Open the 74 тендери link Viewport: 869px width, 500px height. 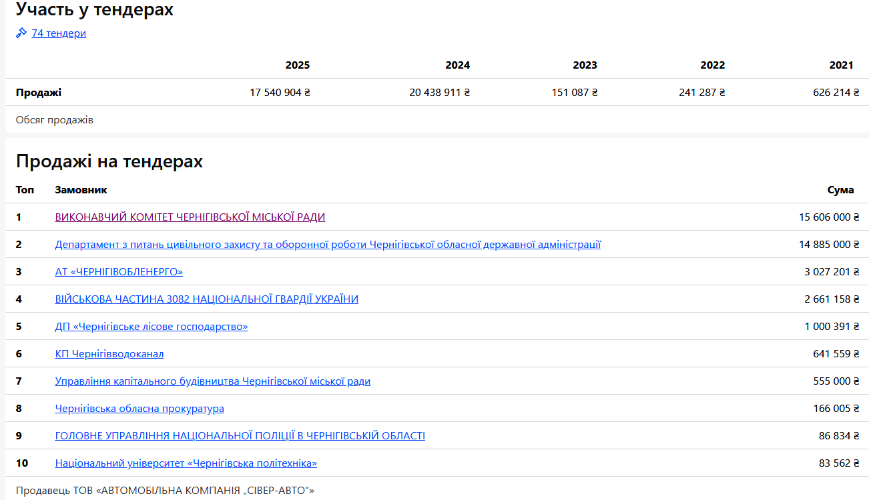[x=59, y=33]
